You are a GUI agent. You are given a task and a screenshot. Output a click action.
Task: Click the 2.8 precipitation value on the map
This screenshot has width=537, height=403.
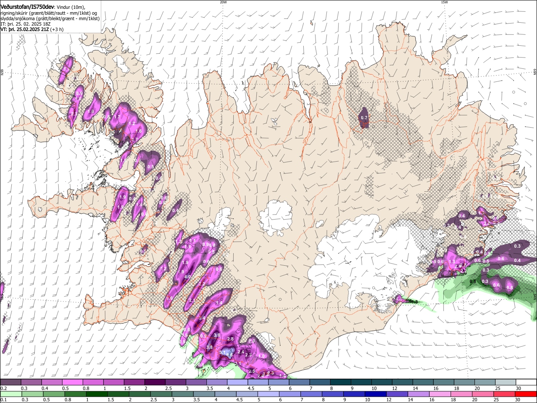pos(230,339)
